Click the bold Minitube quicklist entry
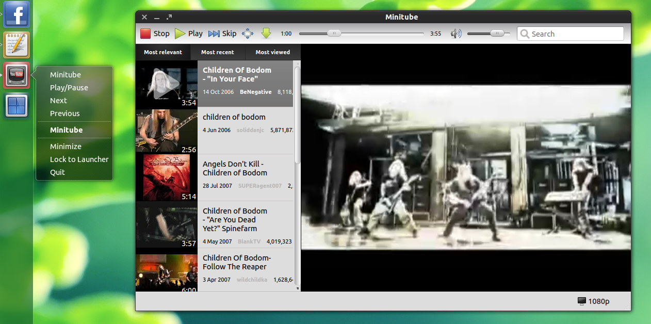Screen dimensions: 651x324 [x=66, y=130]
